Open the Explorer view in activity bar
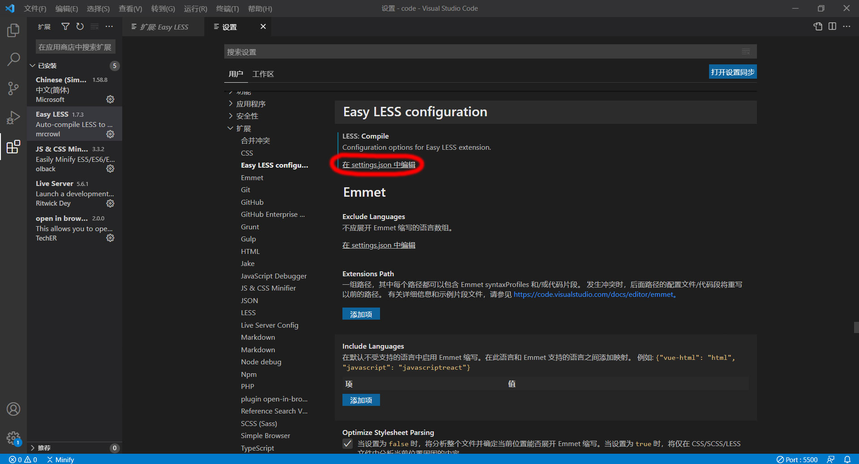 pyautogui.click(x=13, y=30)
